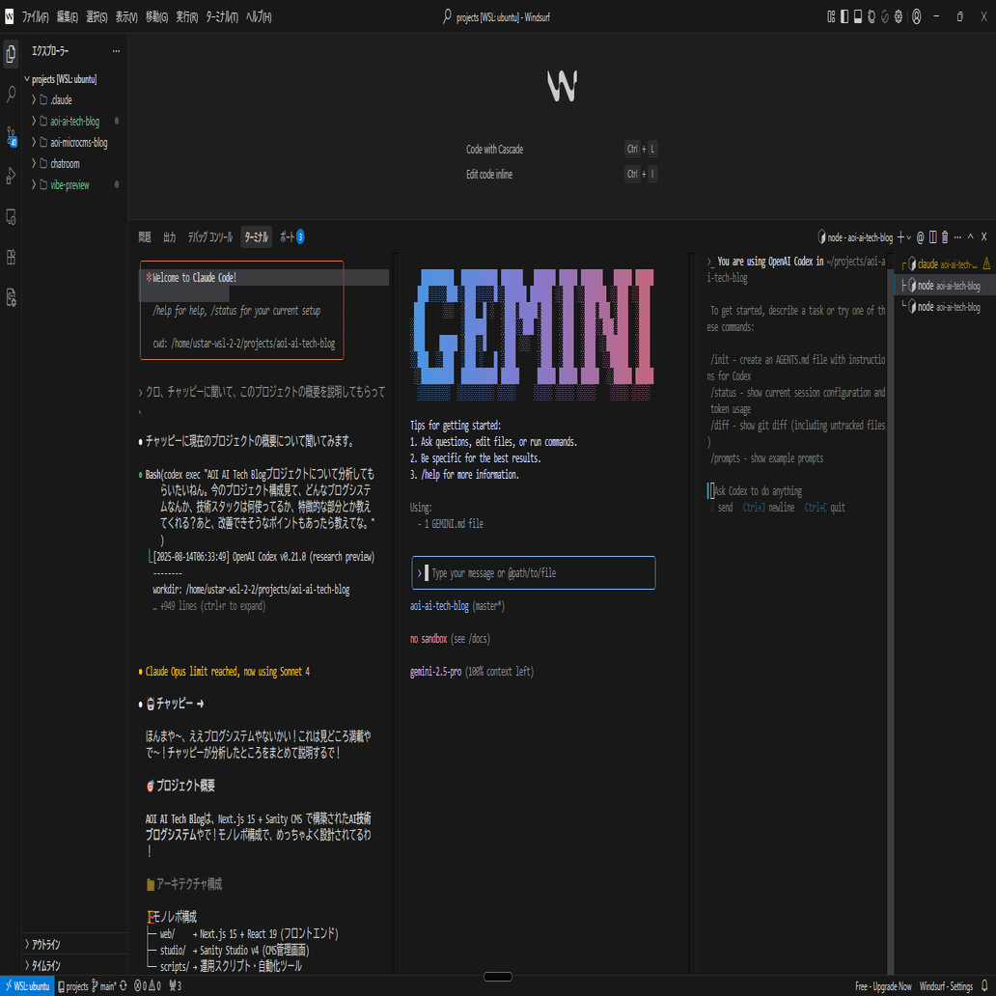
Task: Open the customize layout icon in title bar
Action: coord(831,17)
